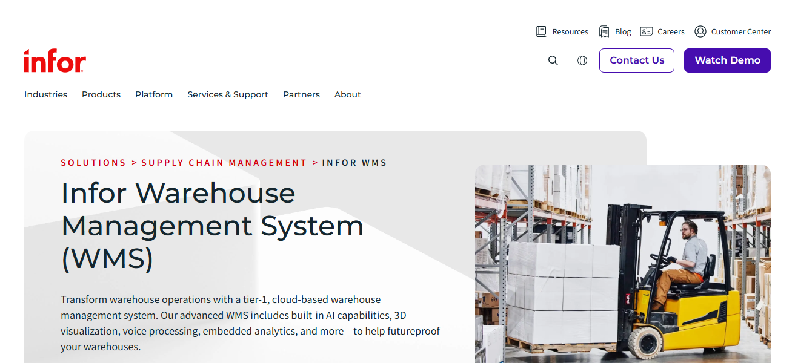Open the globe language selector
This screenshot has width=795, height=363.
click(x=582, y=60)
